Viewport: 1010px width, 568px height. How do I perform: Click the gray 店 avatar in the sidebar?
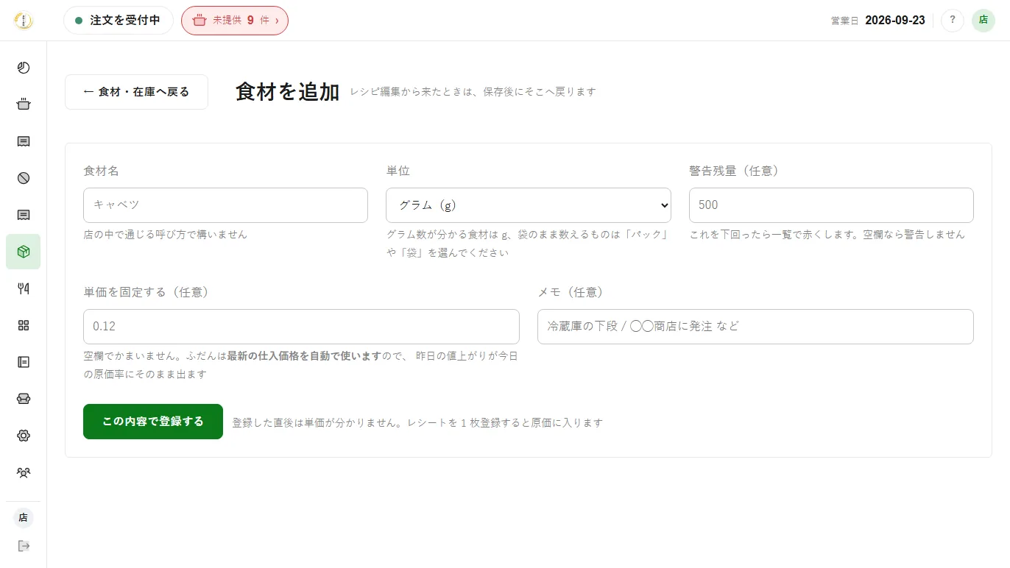[23, 517]
